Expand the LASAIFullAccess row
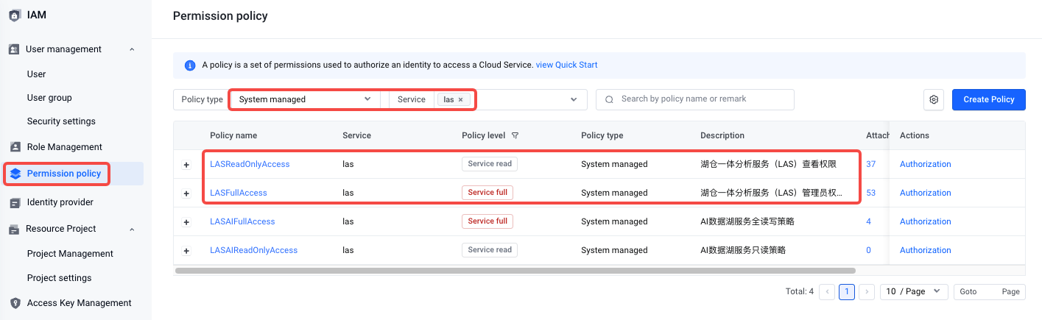 pos(186,222)
